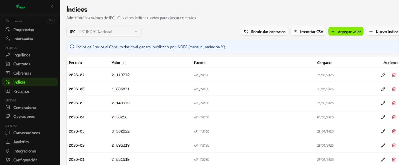This screenshot has width=399, height=165.
Task: Click the Período column header
Action: (75, 62)
